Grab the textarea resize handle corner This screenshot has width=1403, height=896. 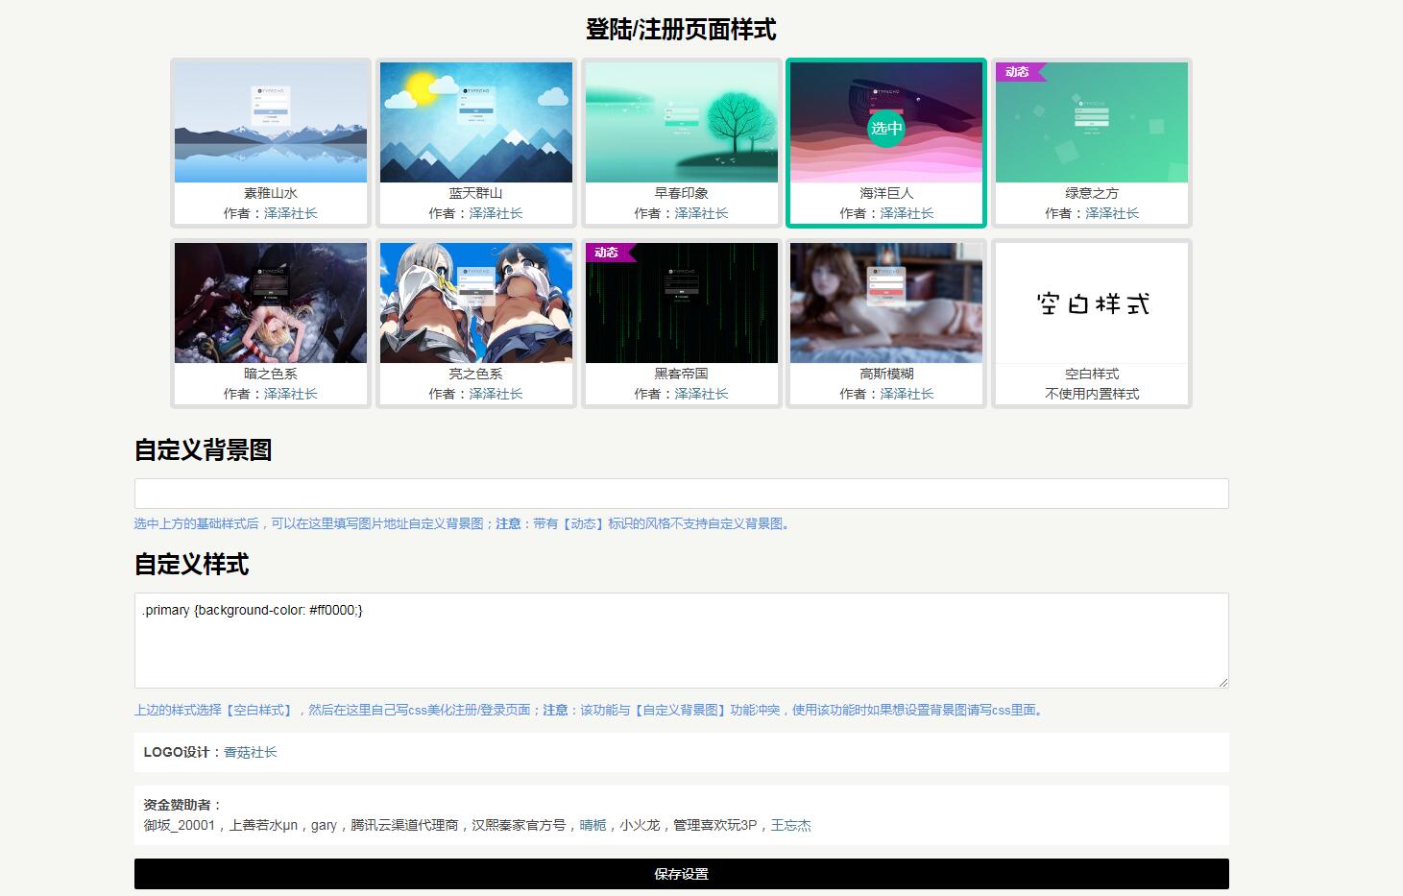pyautogui.click(x=1223, y=683)
